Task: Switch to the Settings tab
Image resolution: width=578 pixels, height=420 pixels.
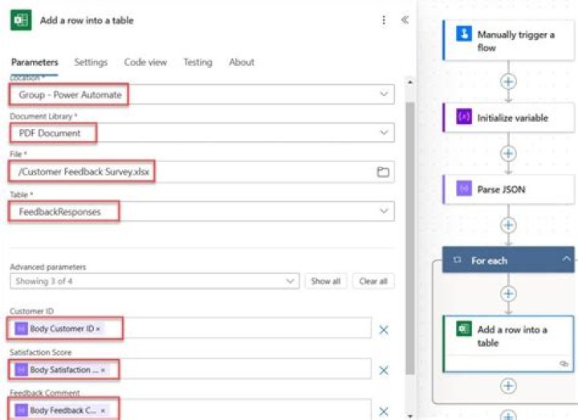Action: click(x=91, y=63)
